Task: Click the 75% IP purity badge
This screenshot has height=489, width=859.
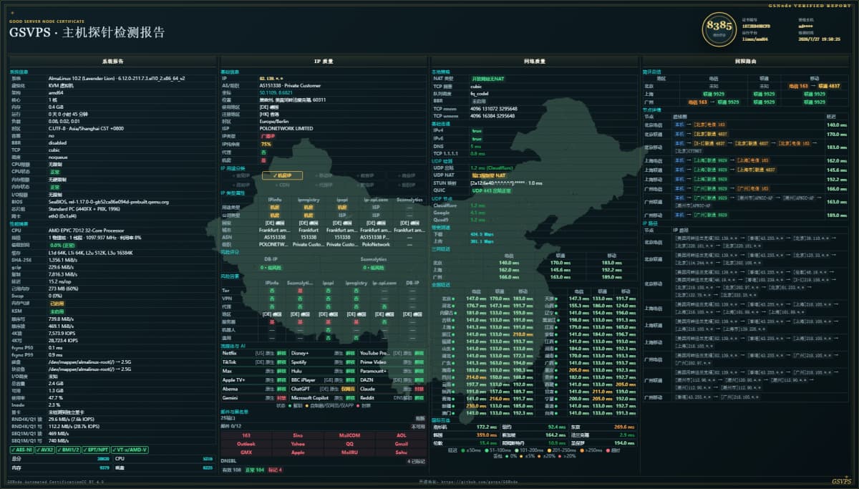Action: tap(266, 144)
